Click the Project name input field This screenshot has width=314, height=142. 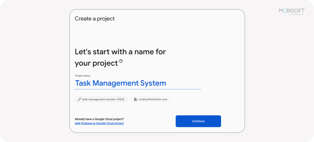(x=138, y=83)
